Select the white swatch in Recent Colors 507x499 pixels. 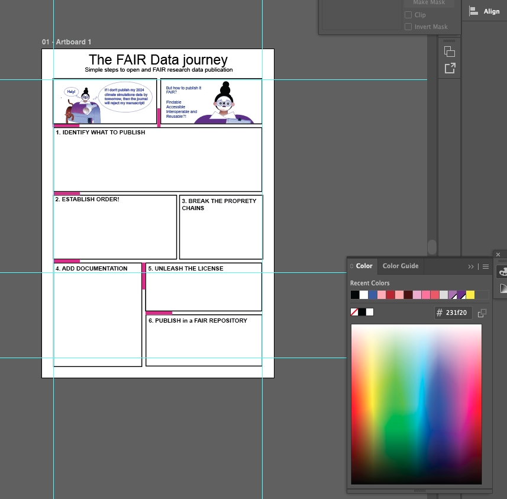pyautogui.click(x=364, y=295)
